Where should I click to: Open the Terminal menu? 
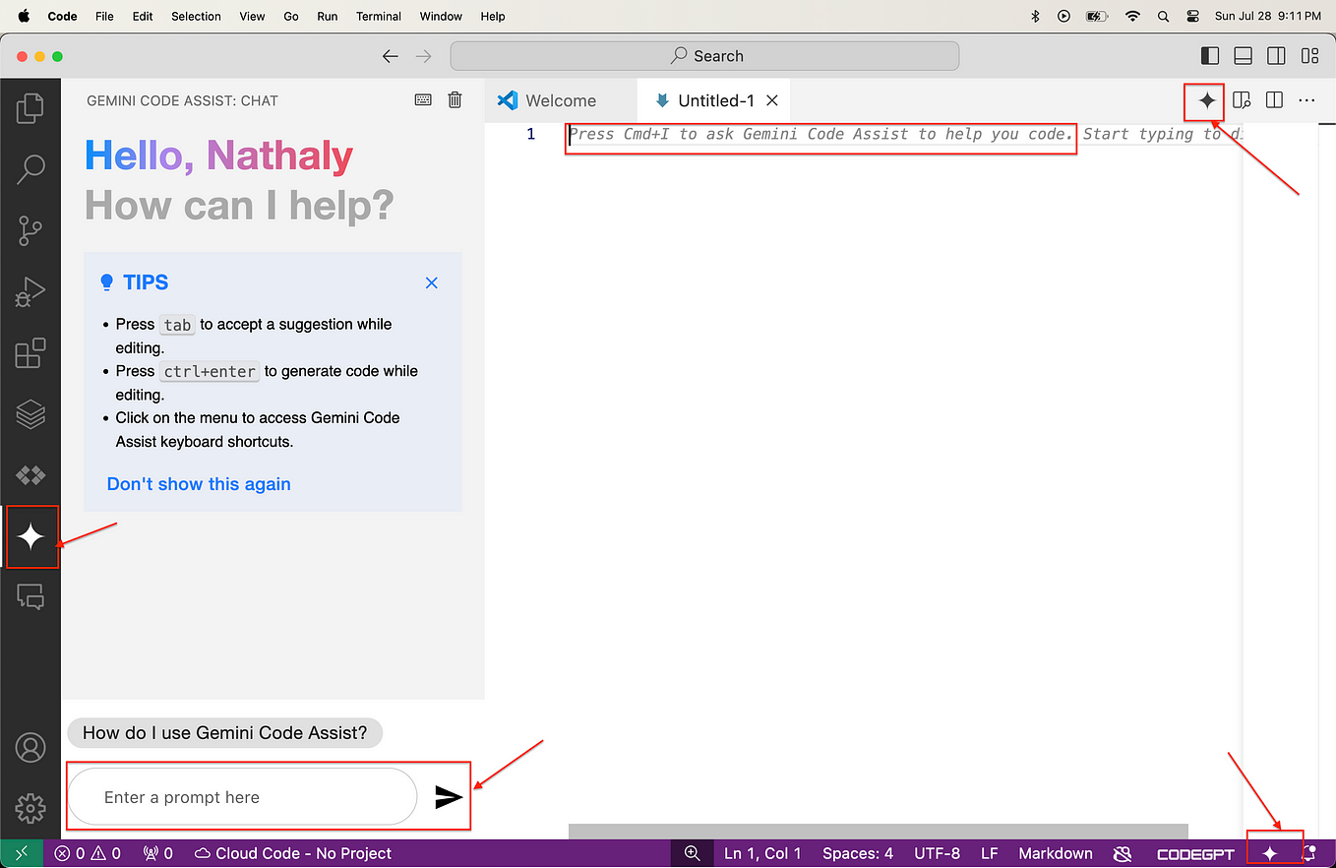(x=379, y=16)
